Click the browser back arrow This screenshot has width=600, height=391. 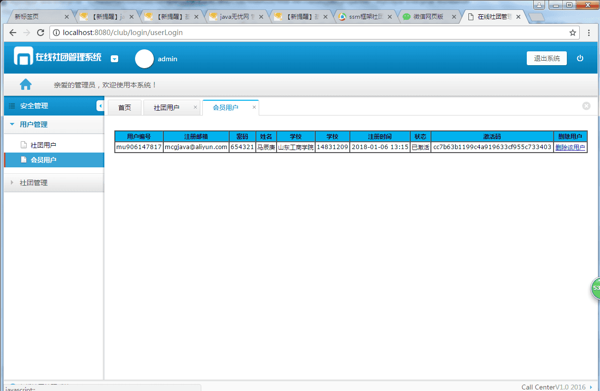[13, 33]
